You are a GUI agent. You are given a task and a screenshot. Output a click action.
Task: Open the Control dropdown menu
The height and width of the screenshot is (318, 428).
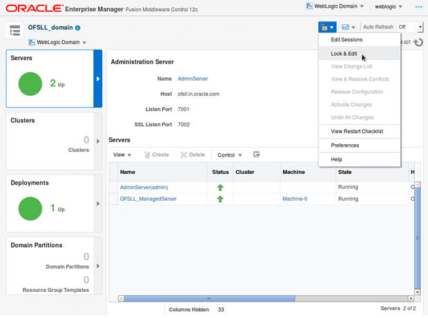230,155
